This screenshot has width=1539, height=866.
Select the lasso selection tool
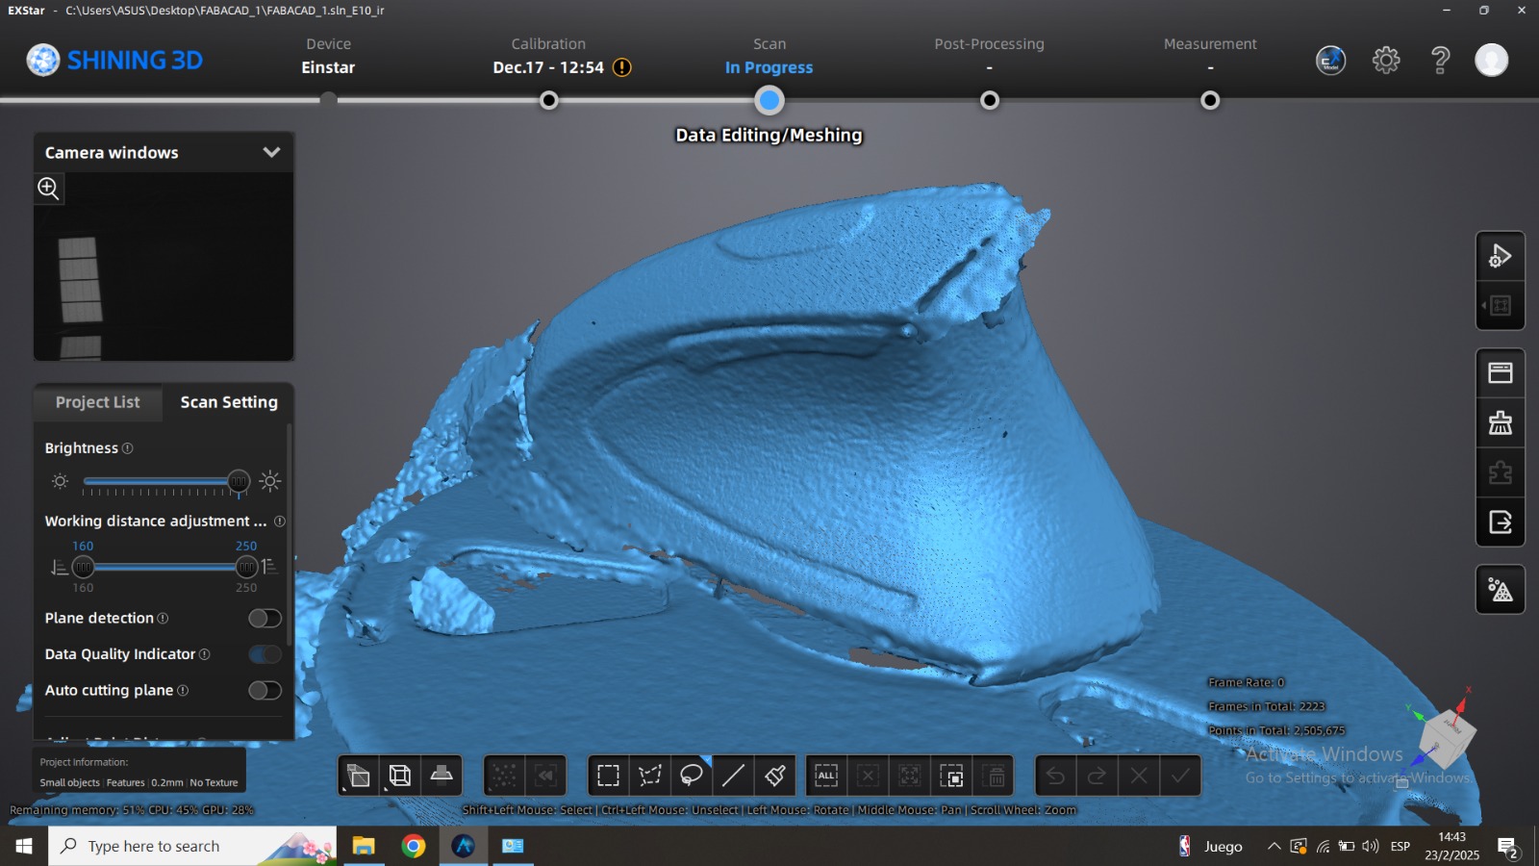[692, 776]
